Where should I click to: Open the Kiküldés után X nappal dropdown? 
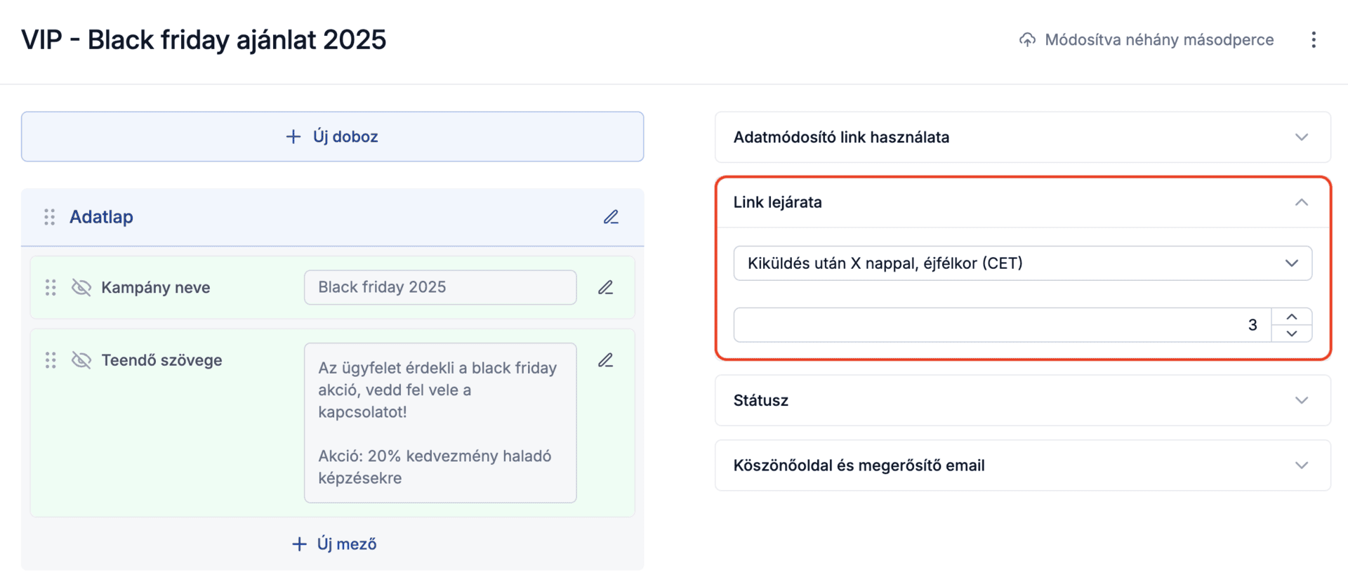click(x=1022, y=263)
